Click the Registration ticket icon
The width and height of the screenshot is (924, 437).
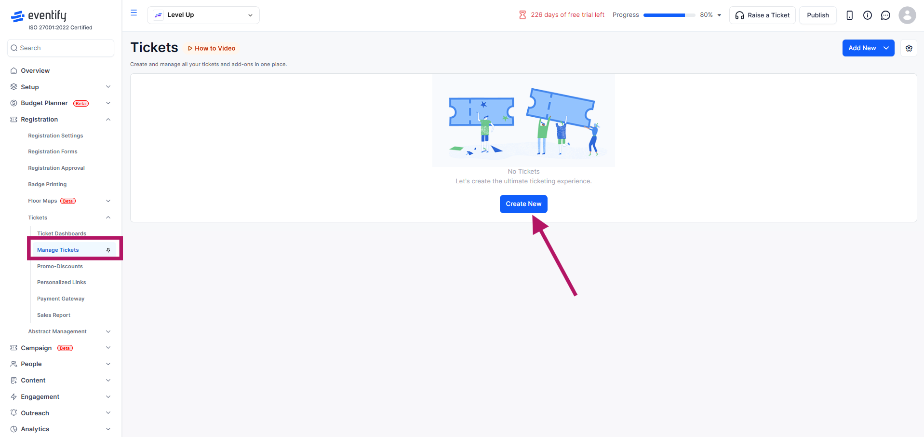(14, 119)
